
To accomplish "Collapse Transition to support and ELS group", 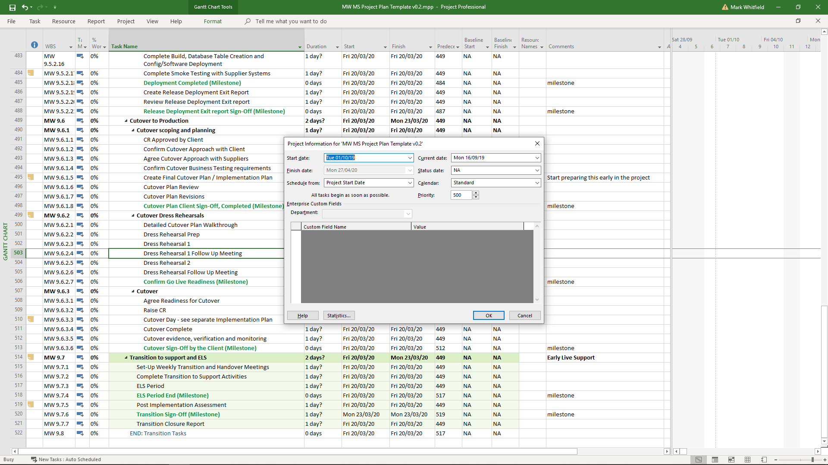I will pos(126,358).
